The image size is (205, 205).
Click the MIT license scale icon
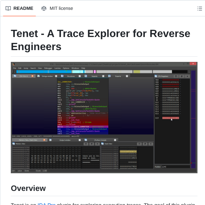coord(44,9)
